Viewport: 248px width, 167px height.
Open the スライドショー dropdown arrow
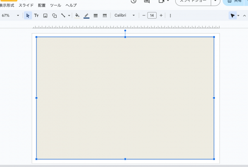pos(215,1)
